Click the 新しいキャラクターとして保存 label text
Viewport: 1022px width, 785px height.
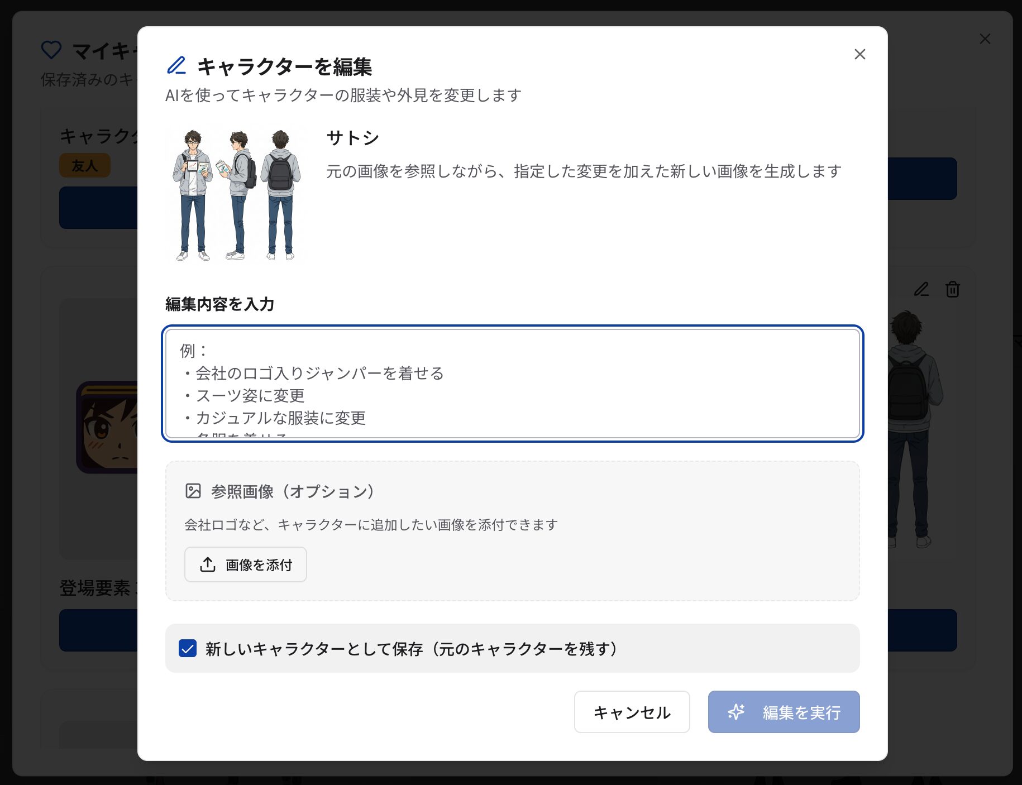click(x=412, y=649)
